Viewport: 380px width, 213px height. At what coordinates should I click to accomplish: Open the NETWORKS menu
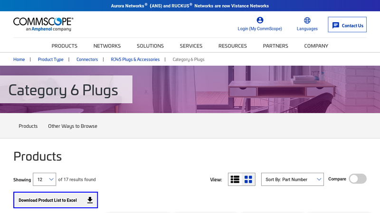(x=107, y=46)
